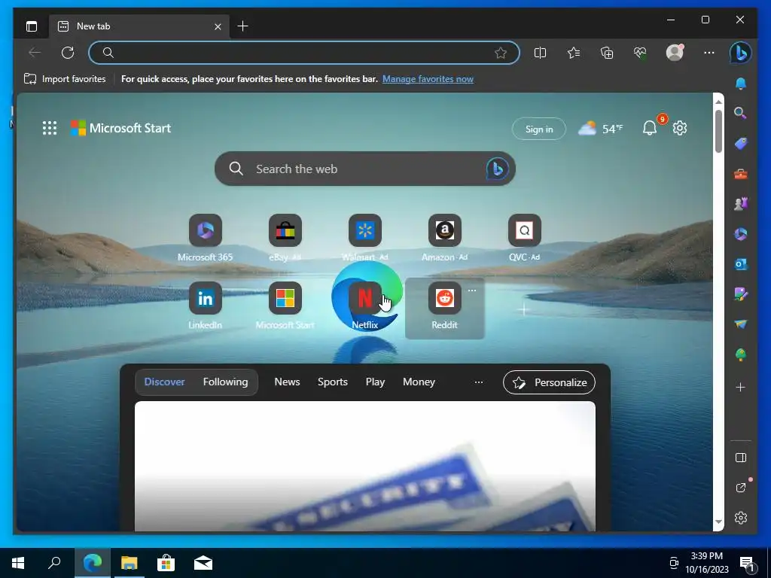Open the Netflix quick link tile
The image size is (771, 578).
click(365, 306)
